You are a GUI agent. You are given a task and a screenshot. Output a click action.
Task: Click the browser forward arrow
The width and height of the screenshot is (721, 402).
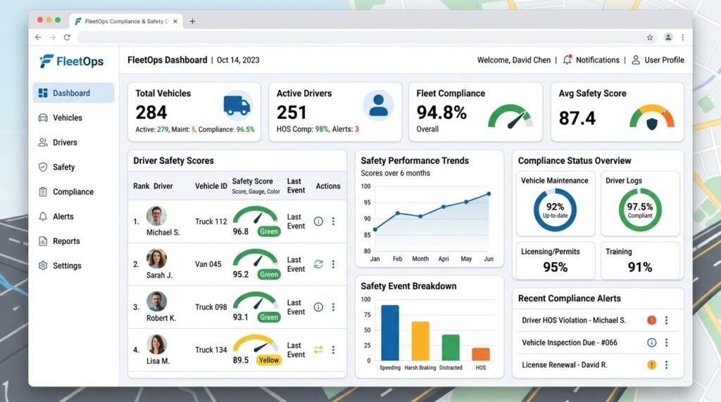click(52, 37)
